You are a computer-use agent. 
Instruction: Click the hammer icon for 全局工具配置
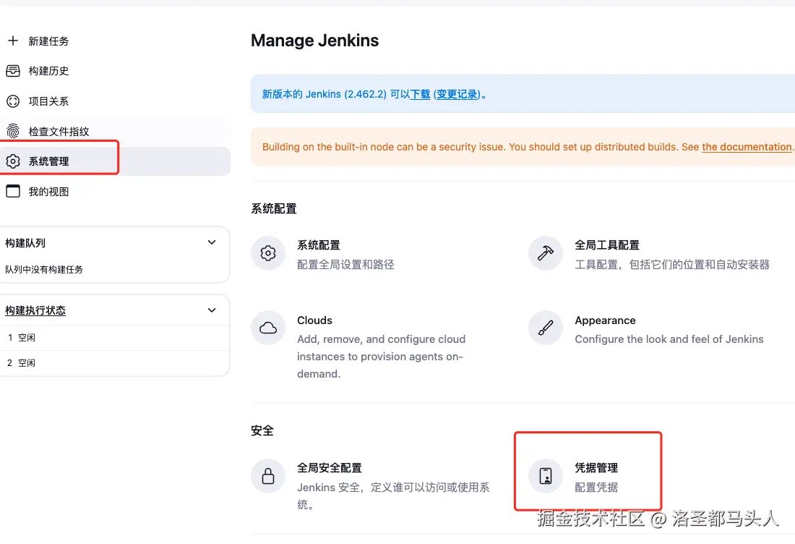pos(546,252)
